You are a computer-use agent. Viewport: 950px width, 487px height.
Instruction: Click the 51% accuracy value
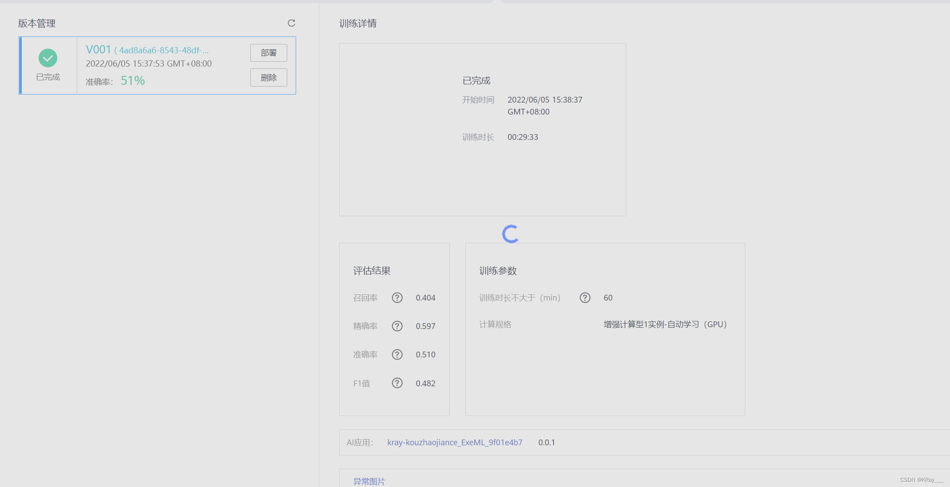click(x=133, y=81)
